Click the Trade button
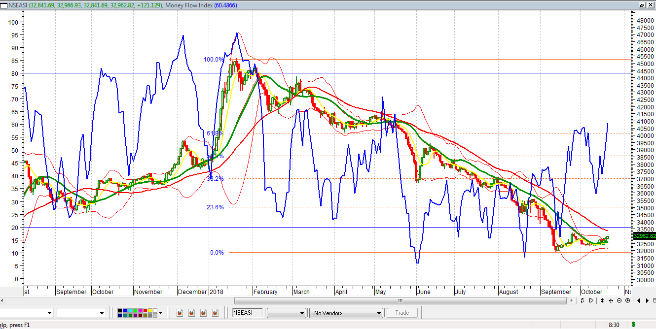 click(402, 313)
